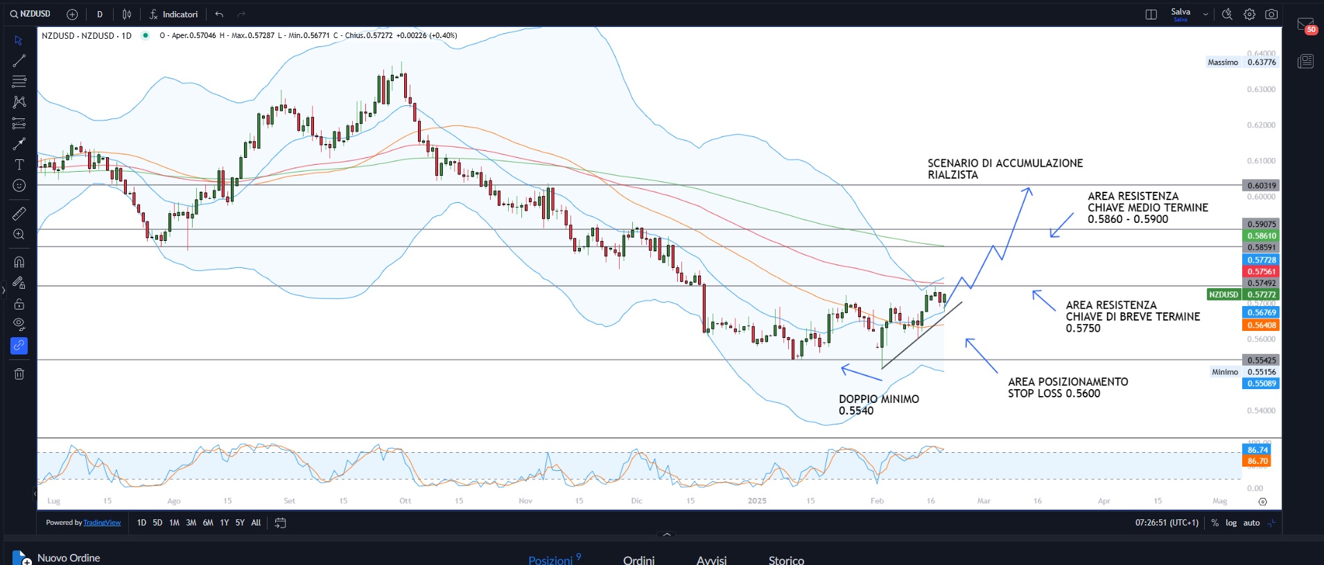Screen dimensions: 1324x565
Task: Select the brush drawing tool
Action: [x=19, y=144]
